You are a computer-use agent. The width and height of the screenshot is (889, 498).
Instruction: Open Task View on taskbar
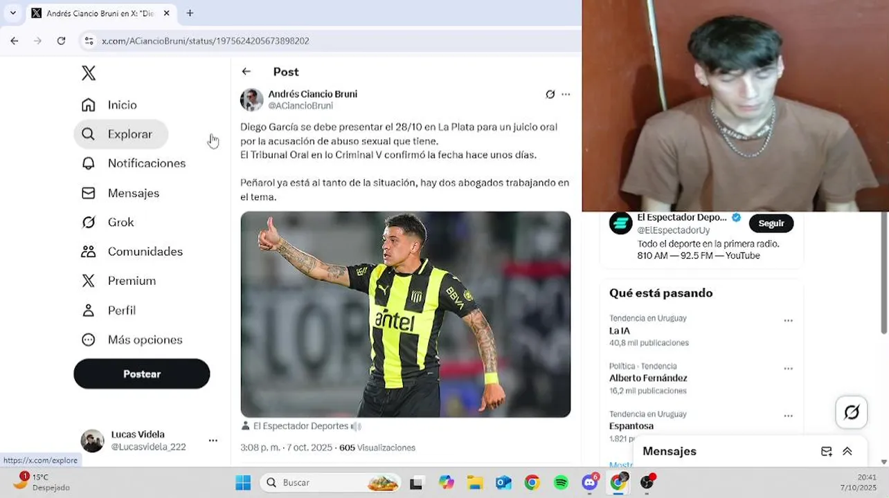tap(416, 483)
